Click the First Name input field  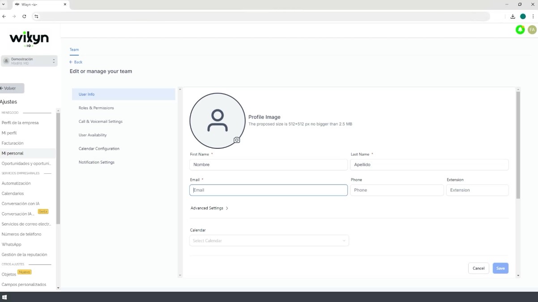click(269, 164)
